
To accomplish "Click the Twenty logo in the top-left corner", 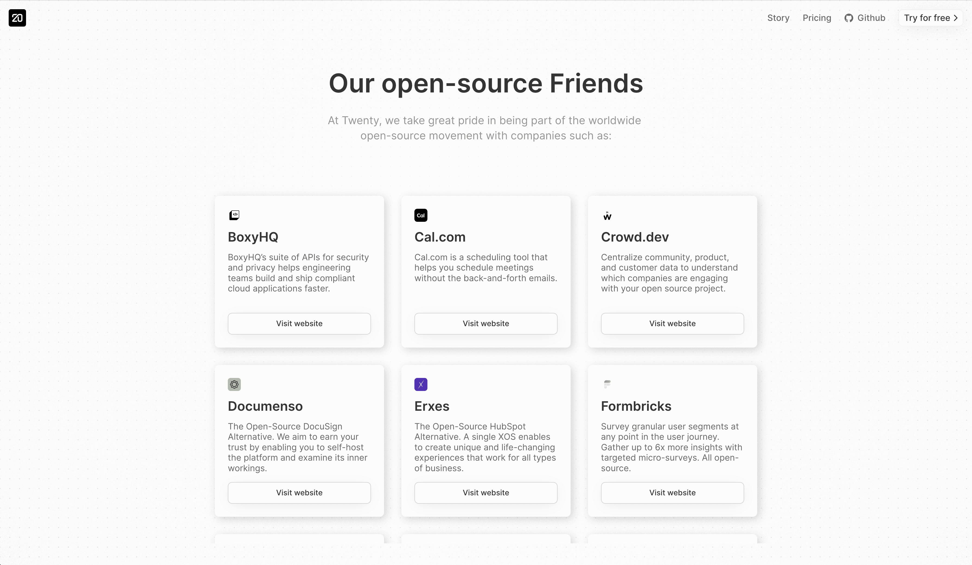I will point(17,18).
